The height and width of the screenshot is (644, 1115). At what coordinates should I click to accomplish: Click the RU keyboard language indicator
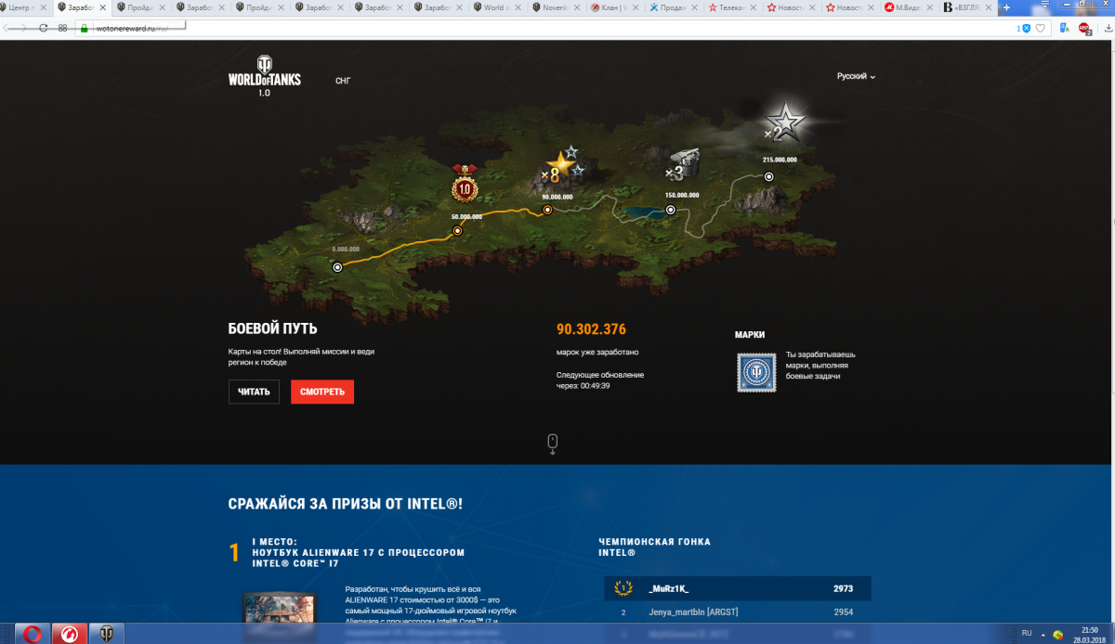tap(1027, 633)
